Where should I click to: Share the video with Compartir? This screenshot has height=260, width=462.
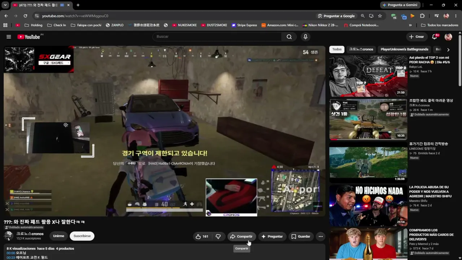coord(241,237)
